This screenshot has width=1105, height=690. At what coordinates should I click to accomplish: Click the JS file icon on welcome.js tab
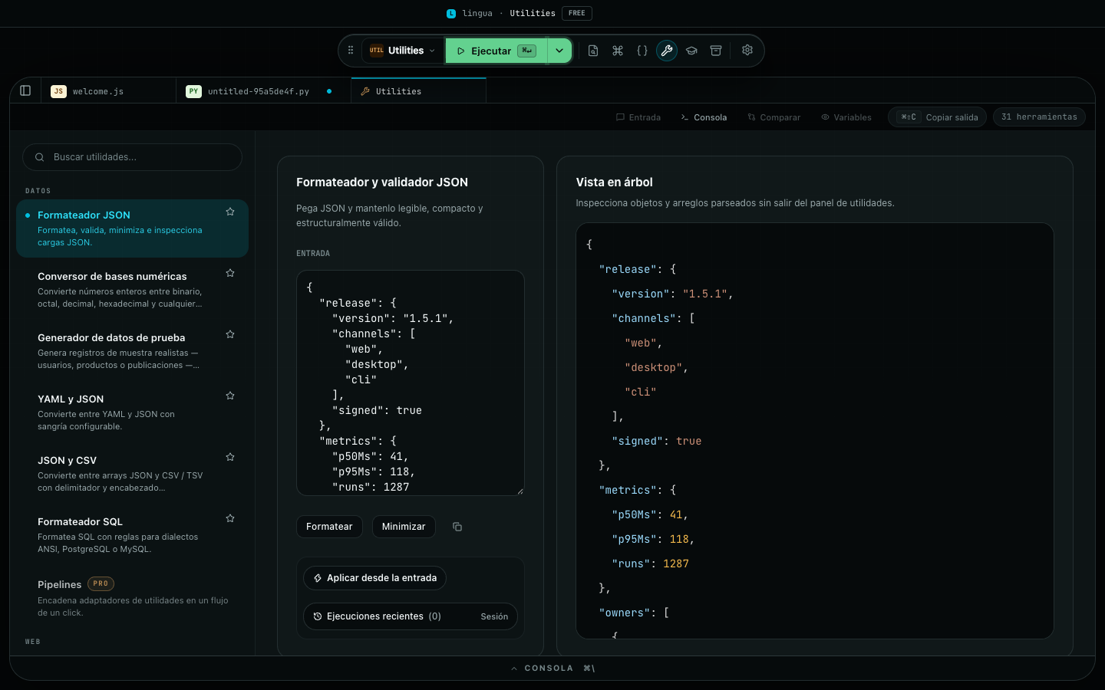pyautogui.click(x=58, y=91)
